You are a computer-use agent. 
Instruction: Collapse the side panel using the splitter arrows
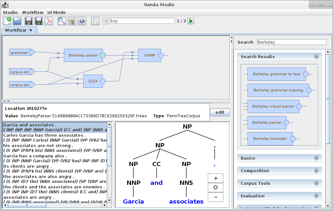(x=232, y=41)
